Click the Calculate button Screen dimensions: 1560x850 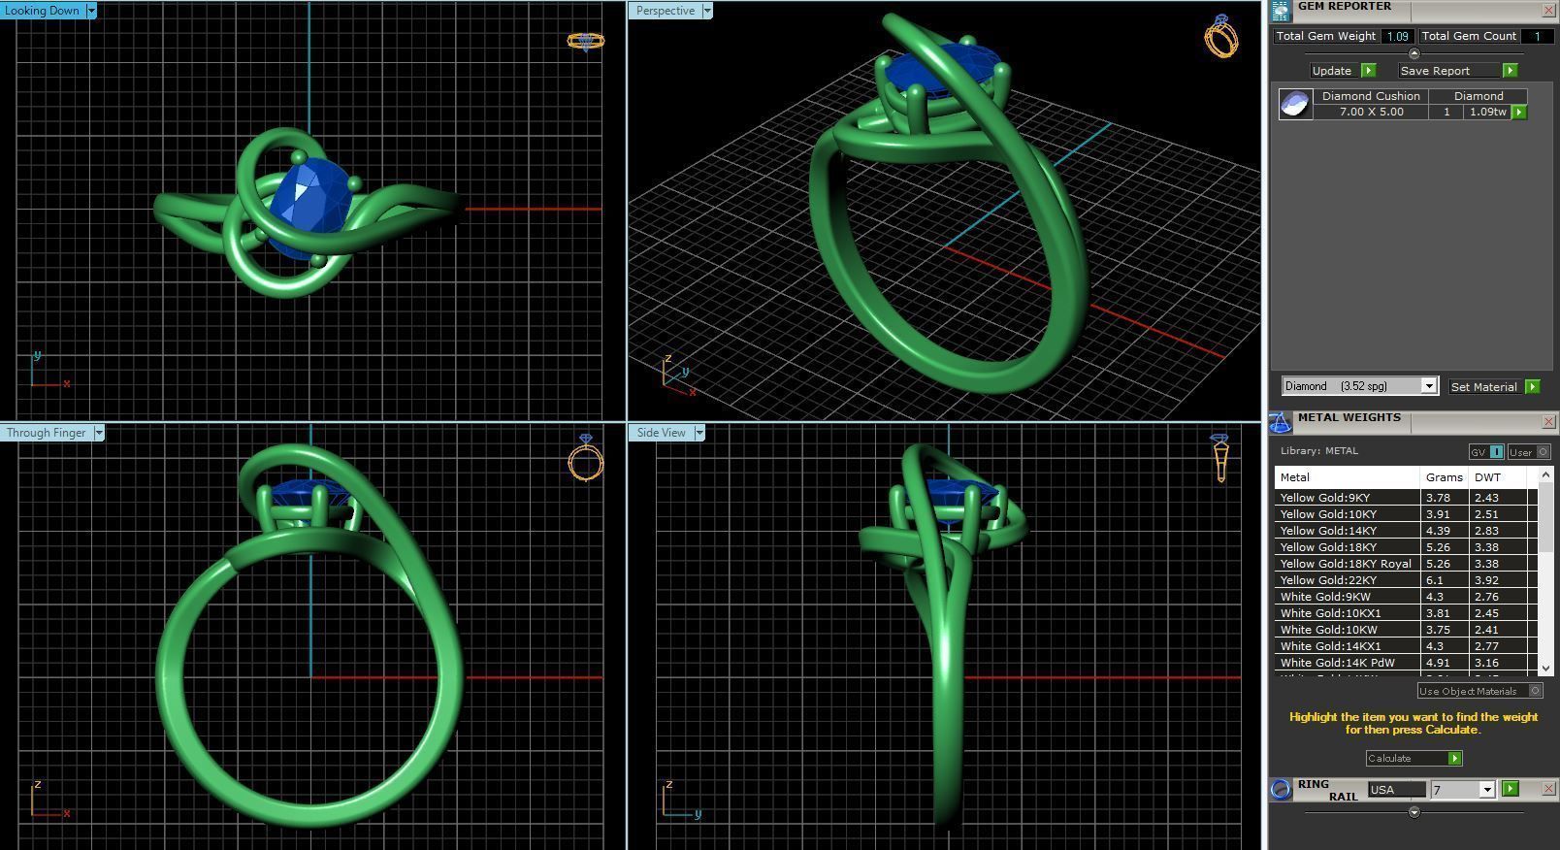[1406, 759]
